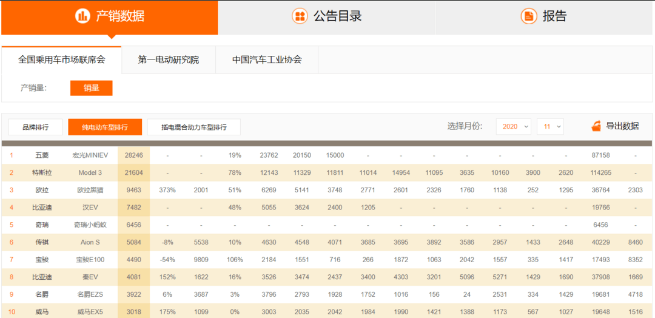Click sales value 7482
This screenshot has width=655, height=318.
133,208
